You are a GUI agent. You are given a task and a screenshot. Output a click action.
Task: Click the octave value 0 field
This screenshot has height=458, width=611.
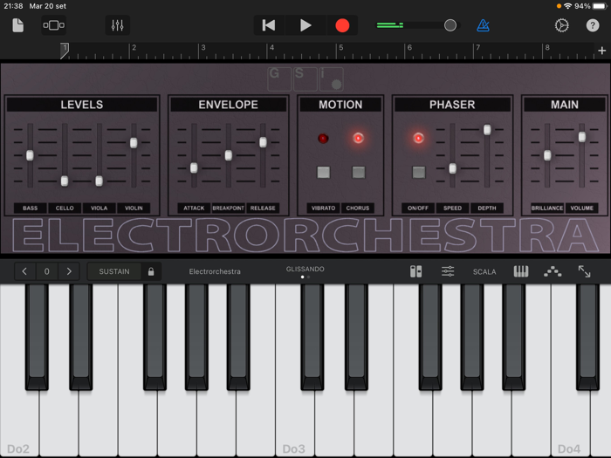pyautogui.click(x=47, y=271)
